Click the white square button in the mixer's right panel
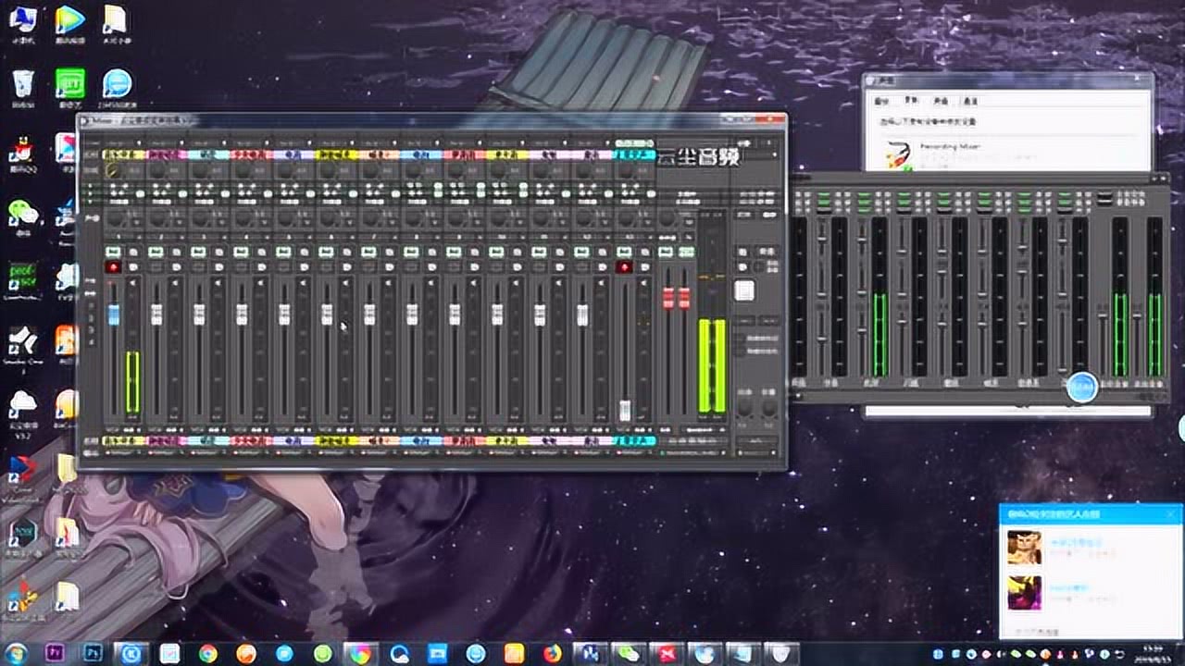 [744, 291]
